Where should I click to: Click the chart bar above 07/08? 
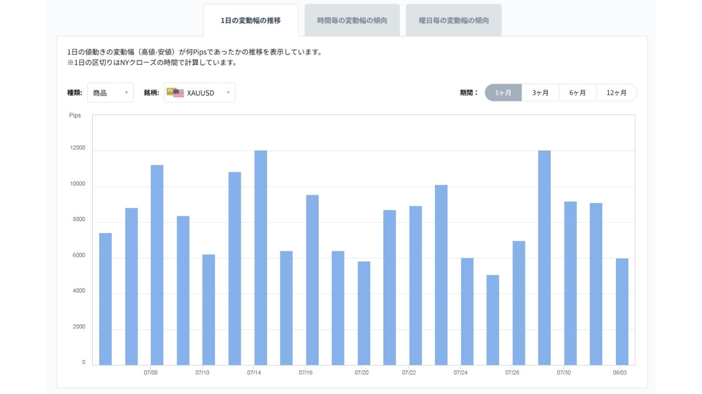[x=157, y=265]
